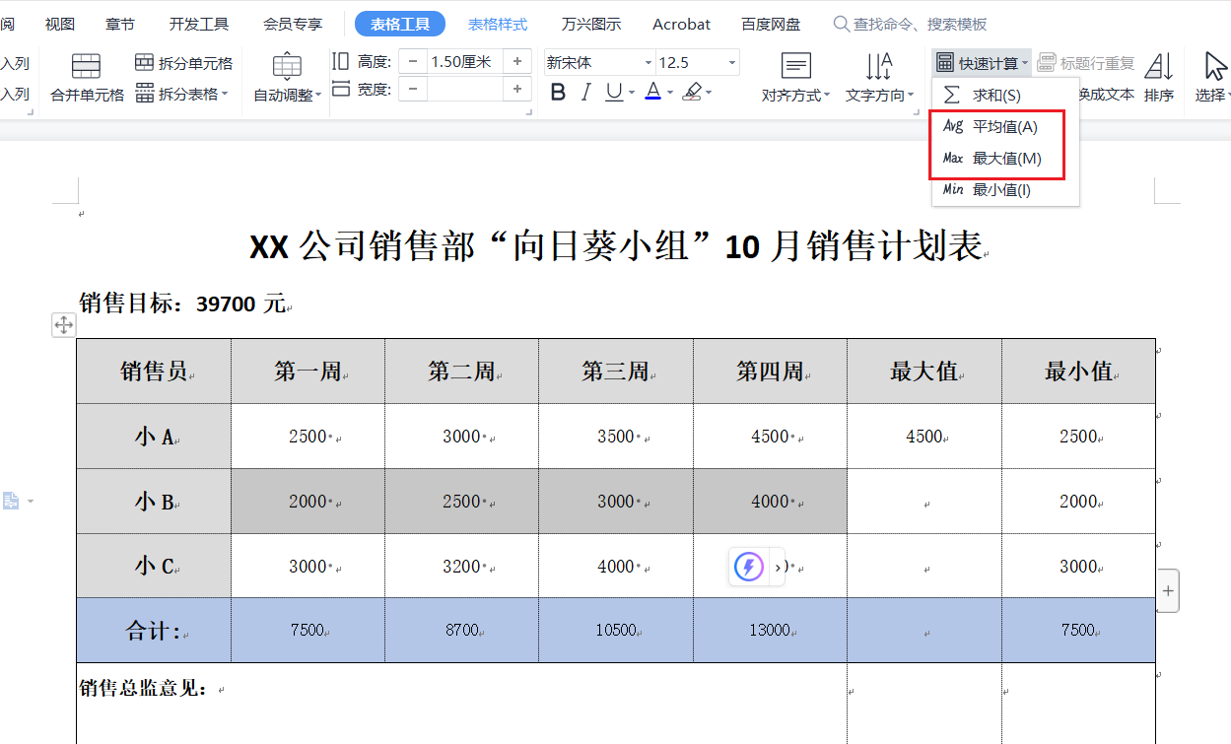1231x744 pixels.
Task: Click the Bold formatting icon
Action: pos(558,92)
